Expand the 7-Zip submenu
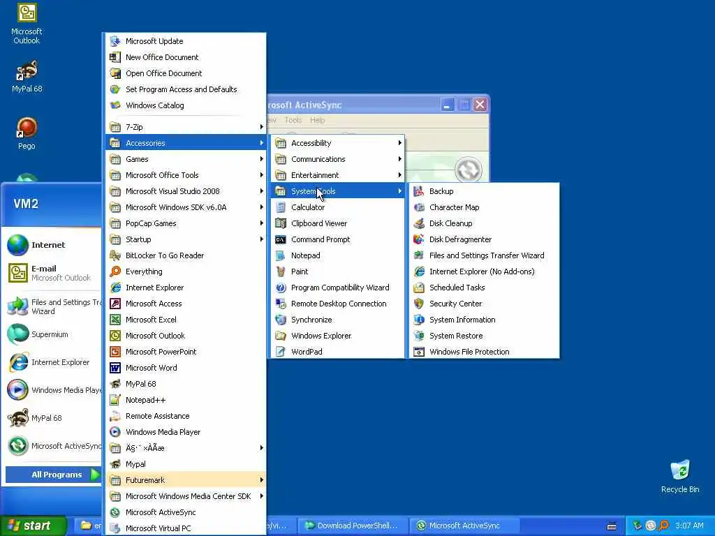The height and width of the screenshot is (536, 715). click(x=186, y=127)
